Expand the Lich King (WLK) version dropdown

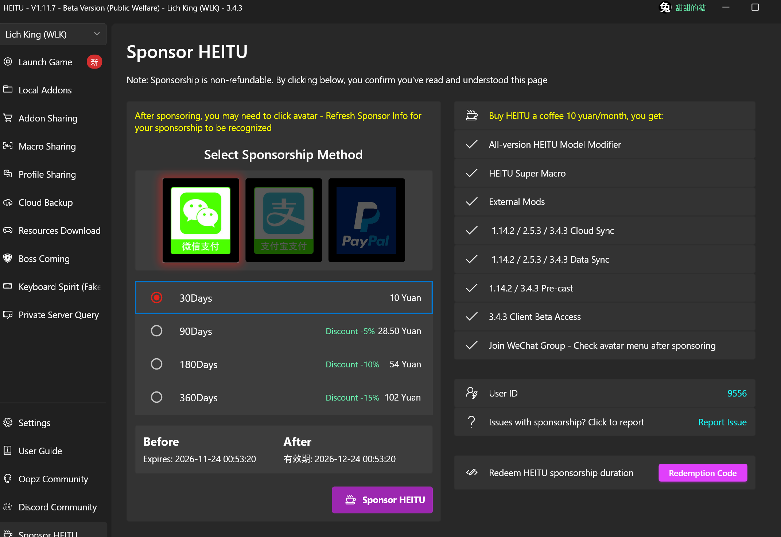[x=53, y=34]
